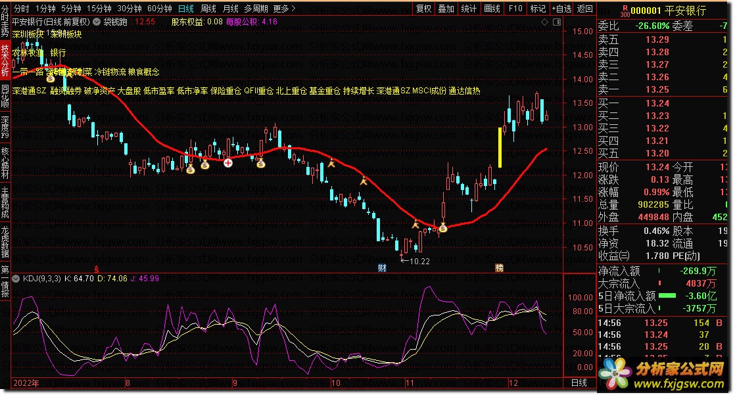Screen dimensions: 735x395
Task: Open 多周期 multi-period view
Action: tap(256, 9)
